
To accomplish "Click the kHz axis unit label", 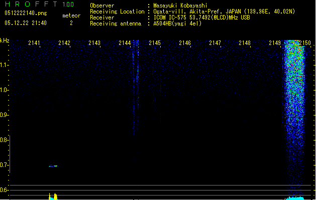I will coord(5,40).
